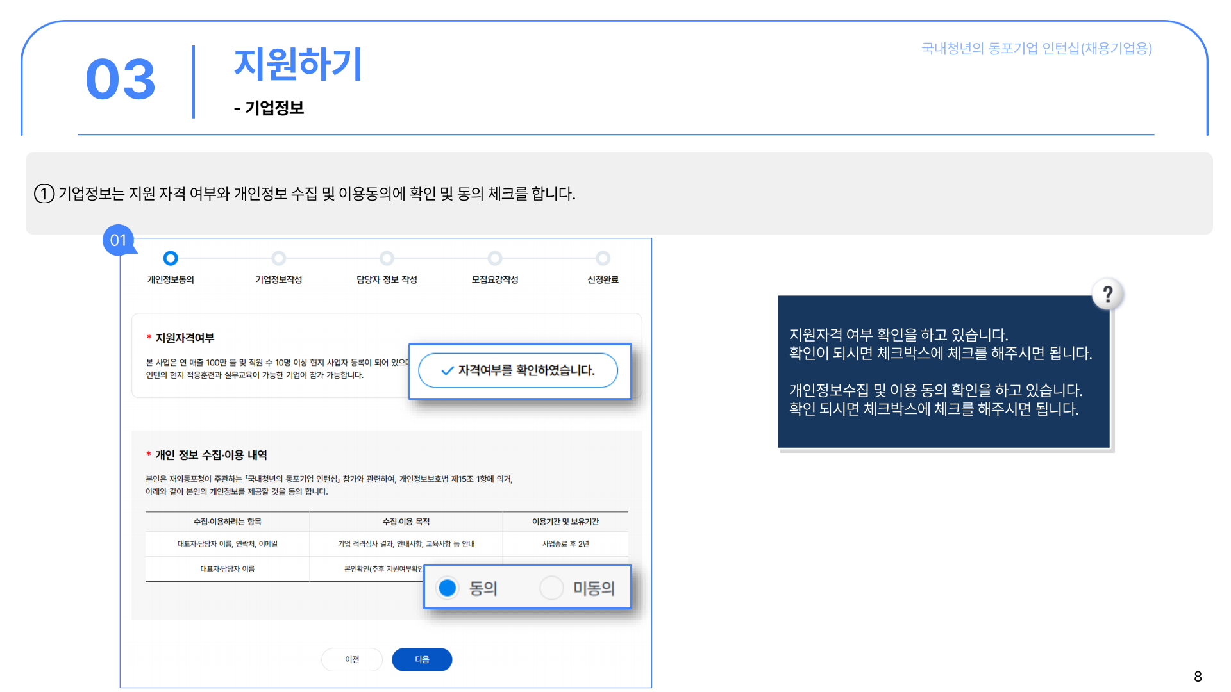The height and width of the screenshot is (692, 1231).
Task: Click the question mark help icon
Action: tap(1107, 295)
